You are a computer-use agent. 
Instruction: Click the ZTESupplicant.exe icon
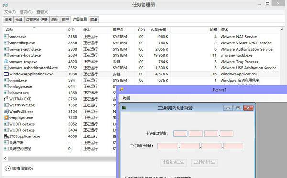6,136
